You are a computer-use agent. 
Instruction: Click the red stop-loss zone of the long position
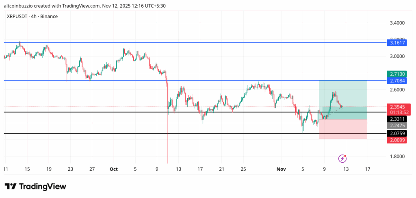pyautogui.click(x=343, y=129)
